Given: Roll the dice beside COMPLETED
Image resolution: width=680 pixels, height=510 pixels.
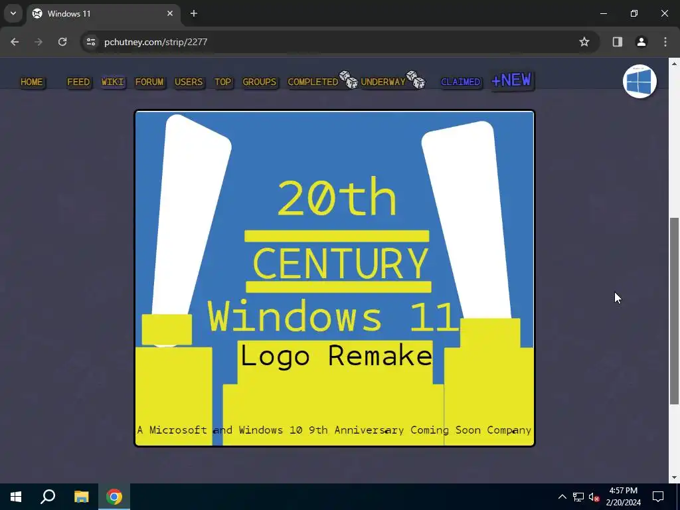Looking at the screenshot, I should point(349,80).
